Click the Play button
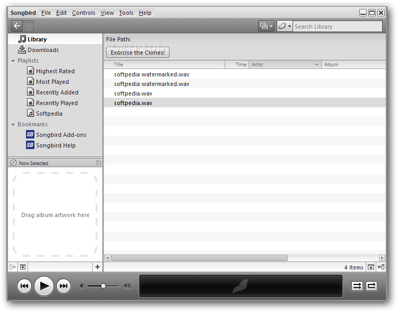The image size is (398, 312). click(44, 286)
